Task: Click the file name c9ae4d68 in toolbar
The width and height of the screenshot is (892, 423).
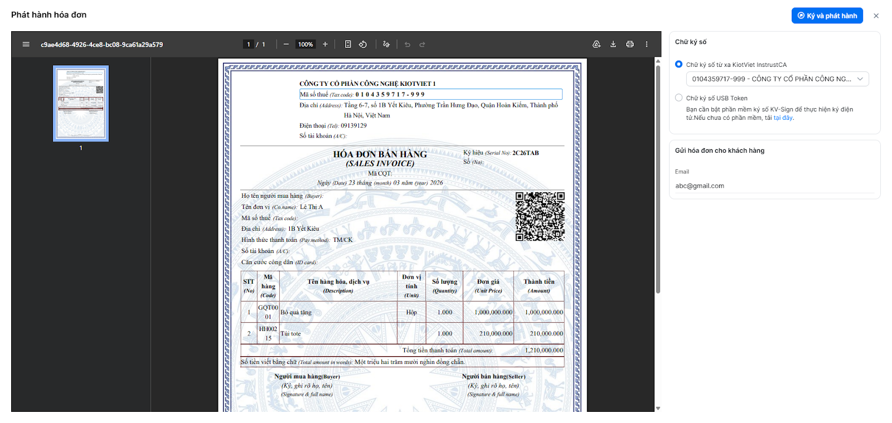Action: 102,45
